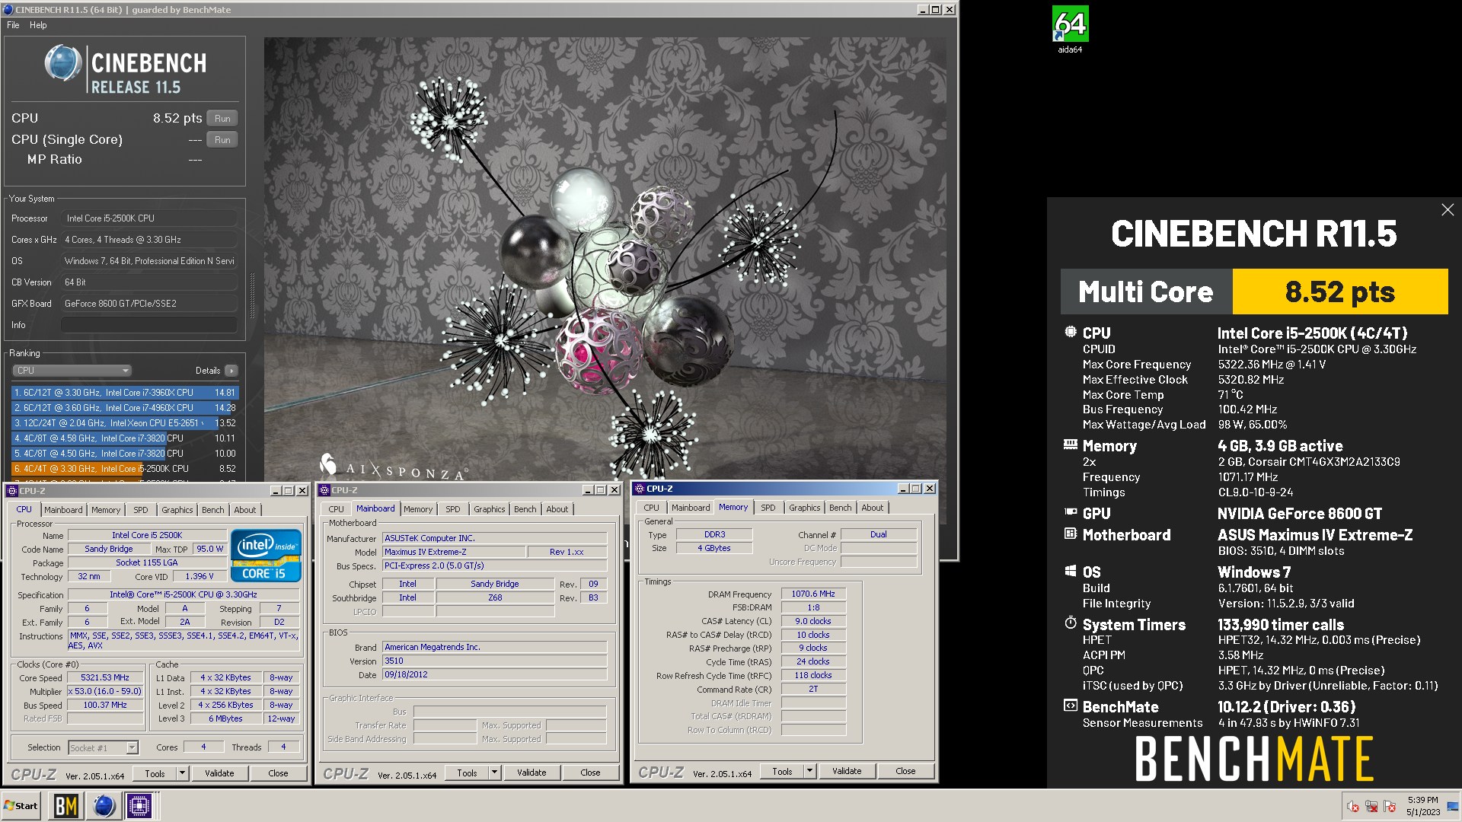Click the left CPU-Z window title icon

tap(11, 491)
